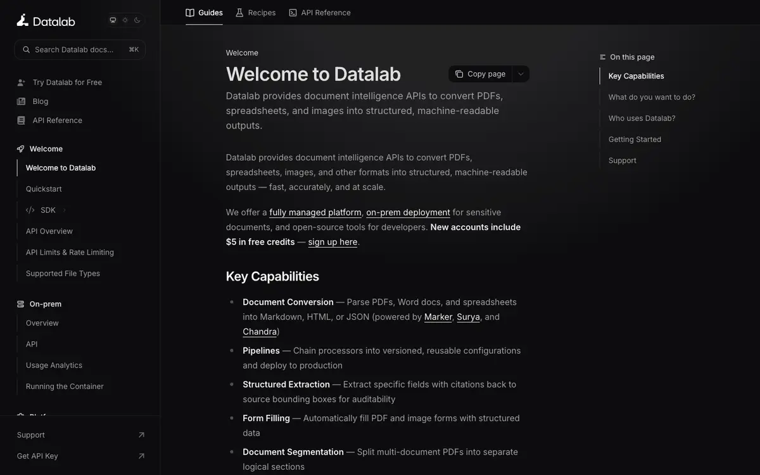Open API Reference in sidebar
Image resolution: width=760 pixels, height=475 pixels.
(x=58, y=120)
